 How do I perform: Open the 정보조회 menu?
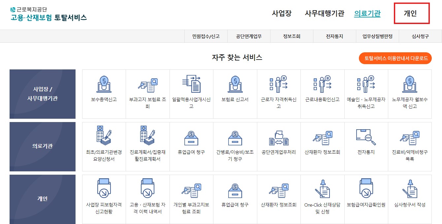point(291,36)
